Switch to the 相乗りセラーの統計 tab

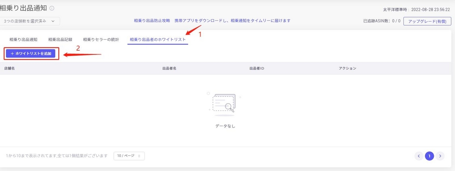click(x=100, y=39)
